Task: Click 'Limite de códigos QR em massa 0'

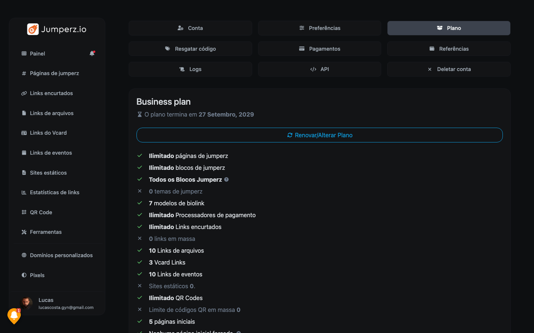Action: click(195, 310)
